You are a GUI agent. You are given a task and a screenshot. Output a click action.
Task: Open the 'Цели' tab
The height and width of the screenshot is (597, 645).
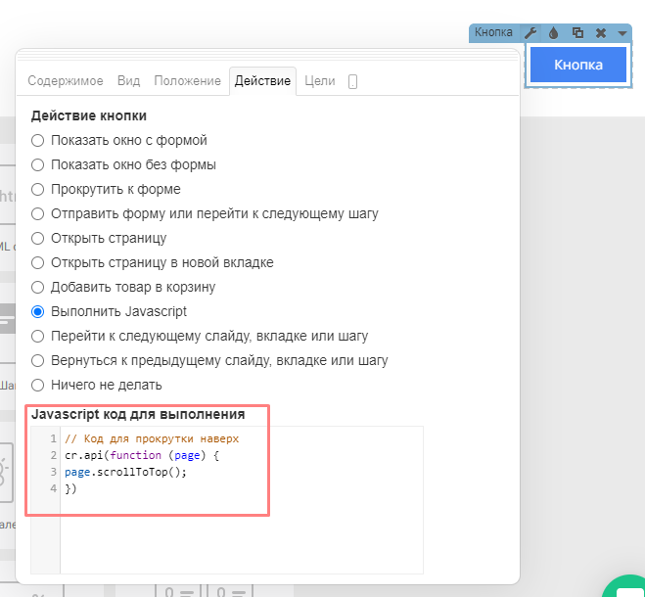pyautogui.click(x=320, y=81)
